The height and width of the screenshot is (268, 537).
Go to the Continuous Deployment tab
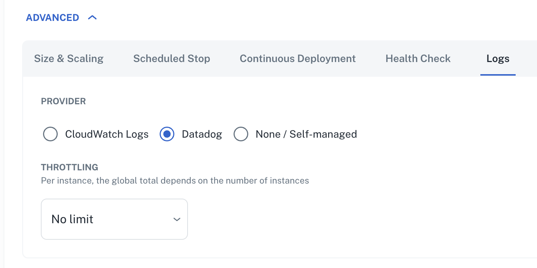[x=298, y=58]
